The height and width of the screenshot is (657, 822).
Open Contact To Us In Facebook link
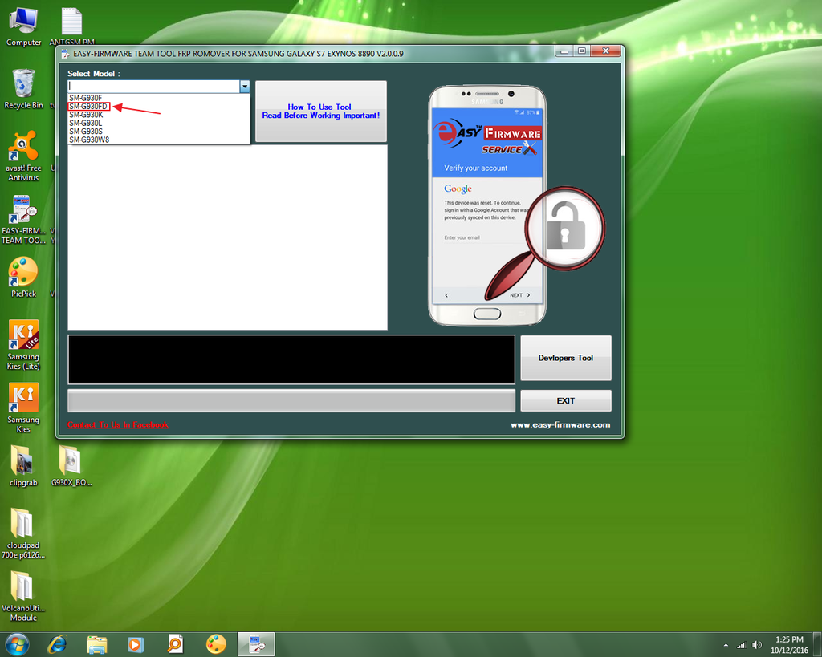pos(118,425)
